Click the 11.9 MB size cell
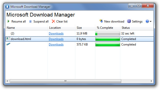Viewport: 160px width, 90px height. pyautogui.click(x=82, y=33)
